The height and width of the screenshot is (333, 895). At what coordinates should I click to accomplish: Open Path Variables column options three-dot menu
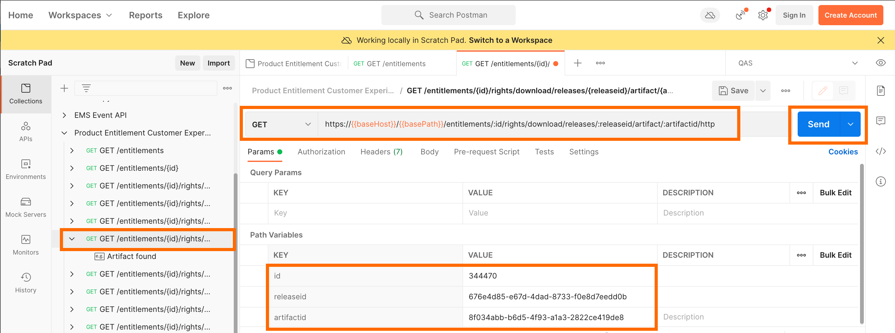pyautogui.click(x=801, y=255)
